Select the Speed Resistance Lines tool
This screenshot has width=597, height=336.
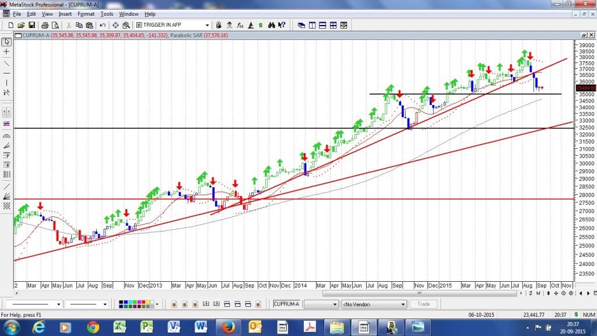(x=6, y=196)
